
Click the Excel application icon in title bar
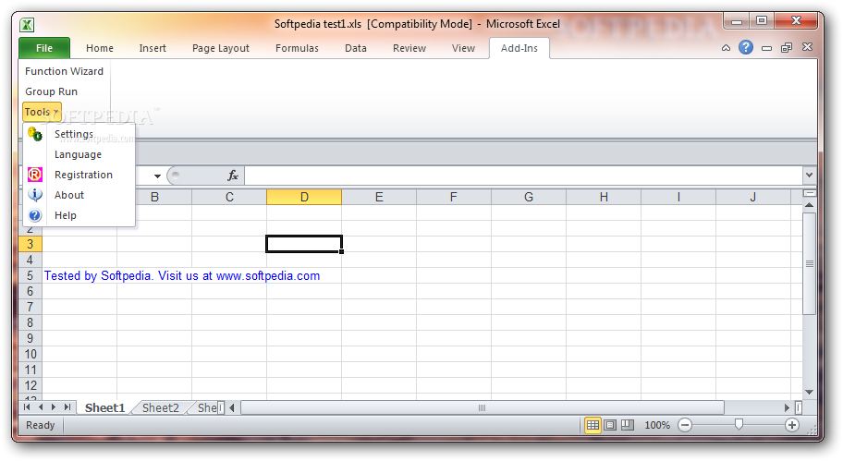pyautogui.click(x=27, y=25)
